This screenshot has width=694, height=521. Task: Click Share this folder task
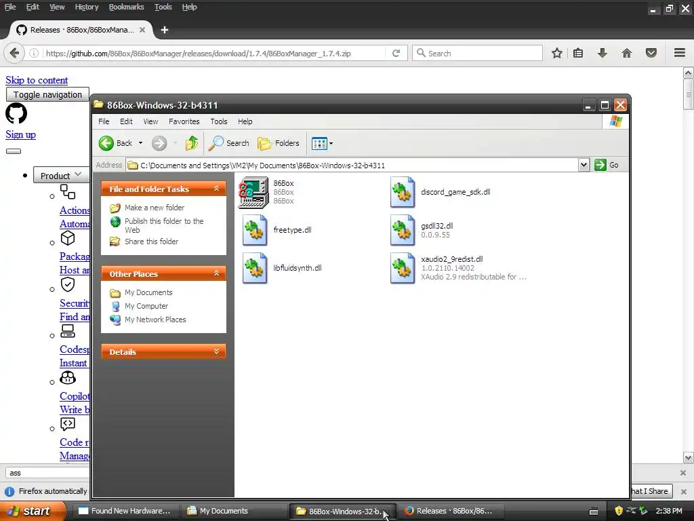151,242
